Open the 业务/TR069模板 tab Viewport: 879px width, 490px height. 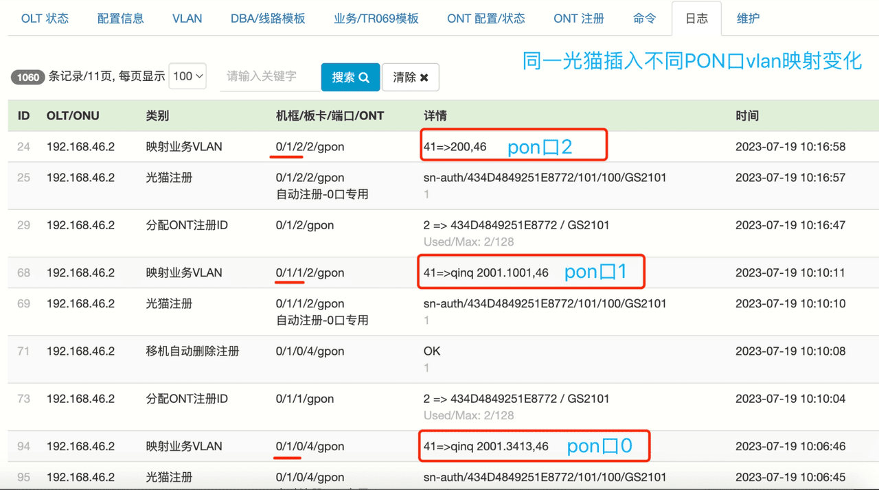376,19
